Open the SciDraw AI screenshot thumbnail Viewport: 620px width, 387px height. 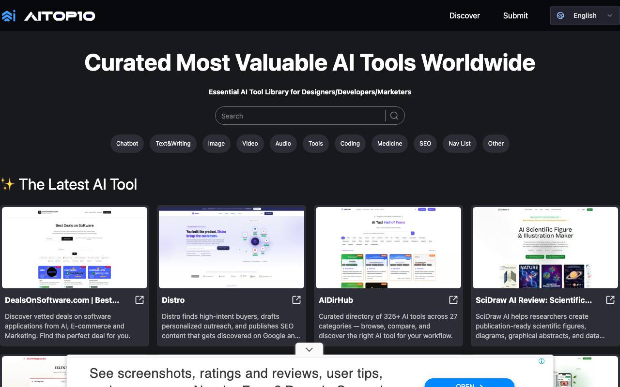click(545, 248)
